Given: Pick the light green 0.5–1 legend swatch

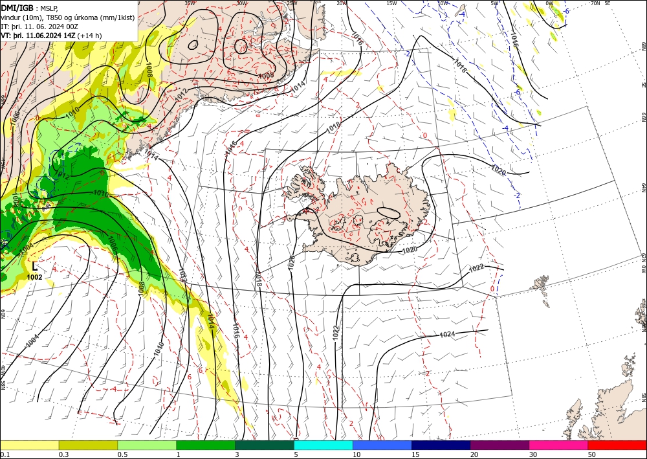Looking at the screenshot, I should coord(147,445).
